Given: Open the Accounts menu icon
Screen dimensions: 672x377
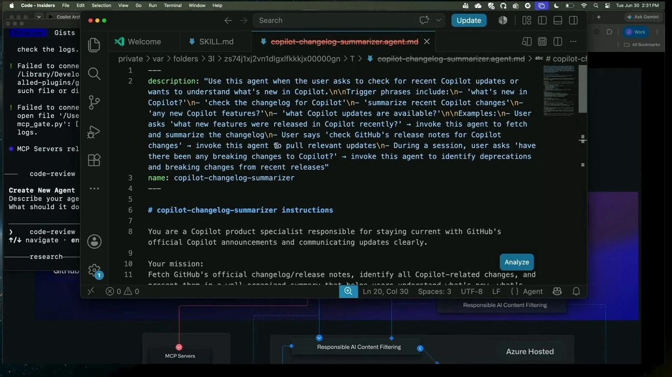Looking at the screenshot, I should click(x=94, y=242).
